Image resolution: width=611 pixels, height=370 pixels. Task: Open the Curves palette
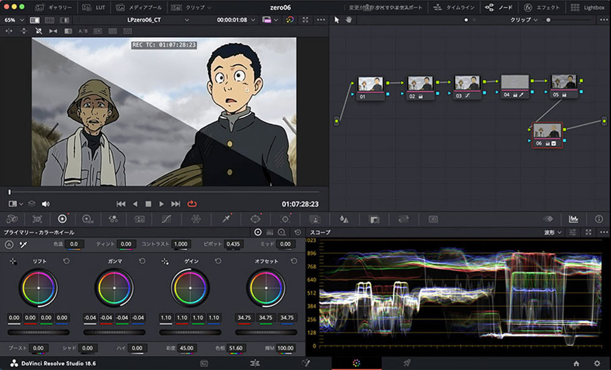click(x=167, y=219)
